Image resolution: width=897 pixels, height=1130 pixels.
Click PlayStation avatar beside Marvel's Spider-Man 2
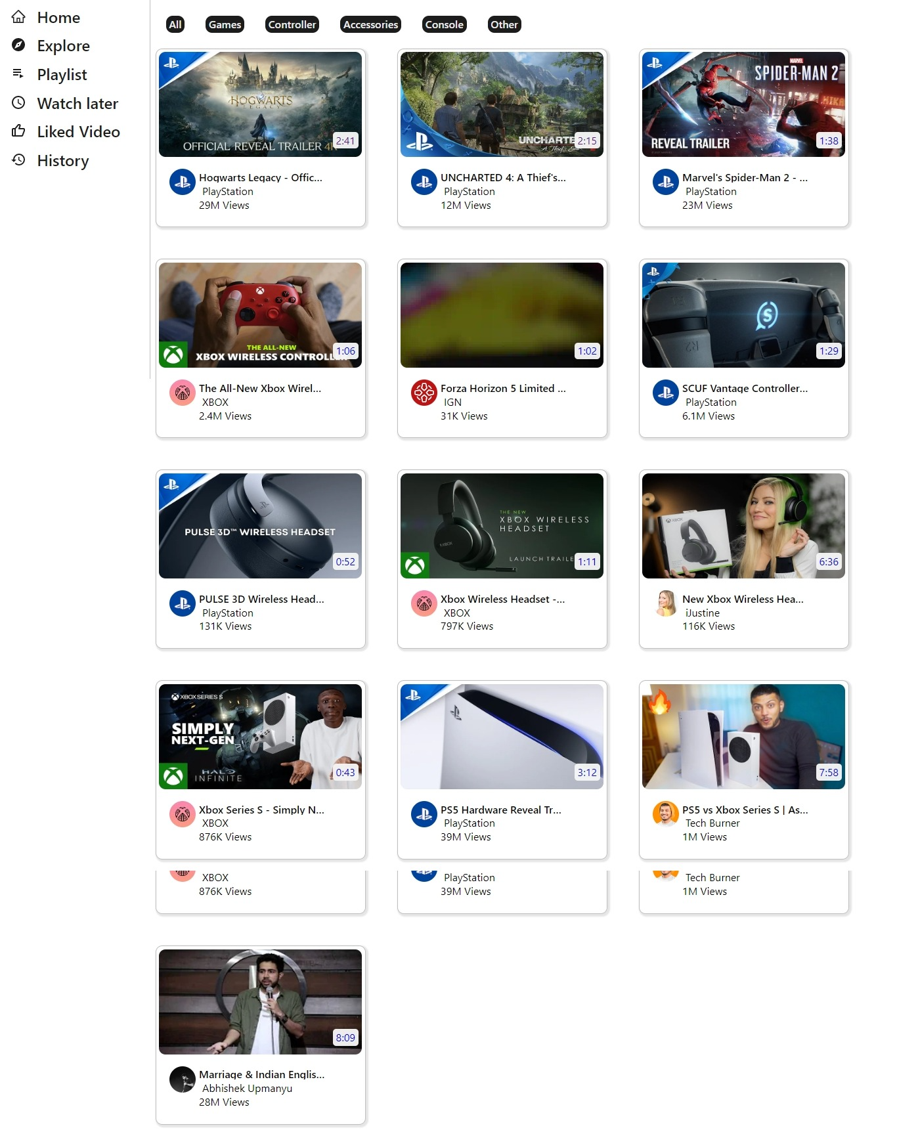tap(666, 182)
